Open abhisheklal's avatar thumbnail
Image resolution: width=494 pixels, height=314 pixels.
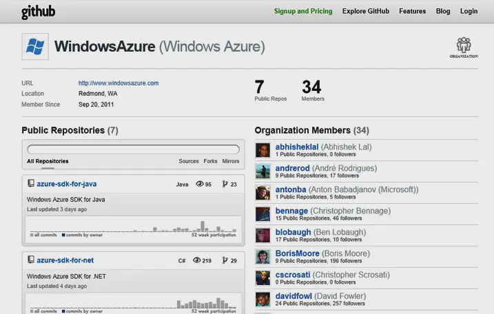[263, 150]
